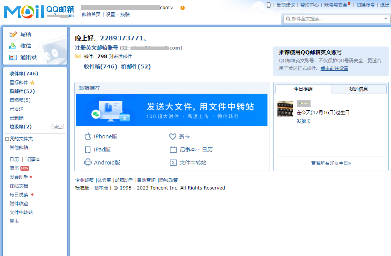Click the receive mail download icon
The image size is (391, 256).
click(13, 46)
